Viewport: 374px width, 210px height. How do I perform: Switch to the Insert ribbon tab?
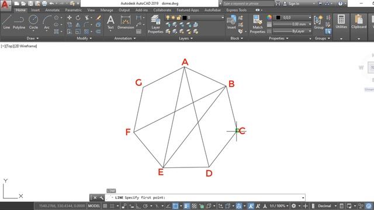point(35,10)
